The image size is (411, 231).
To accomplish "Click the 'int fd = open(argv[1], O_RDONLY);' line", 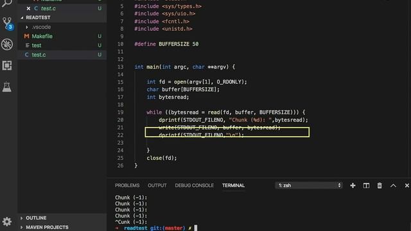I will tap(197, 82).
